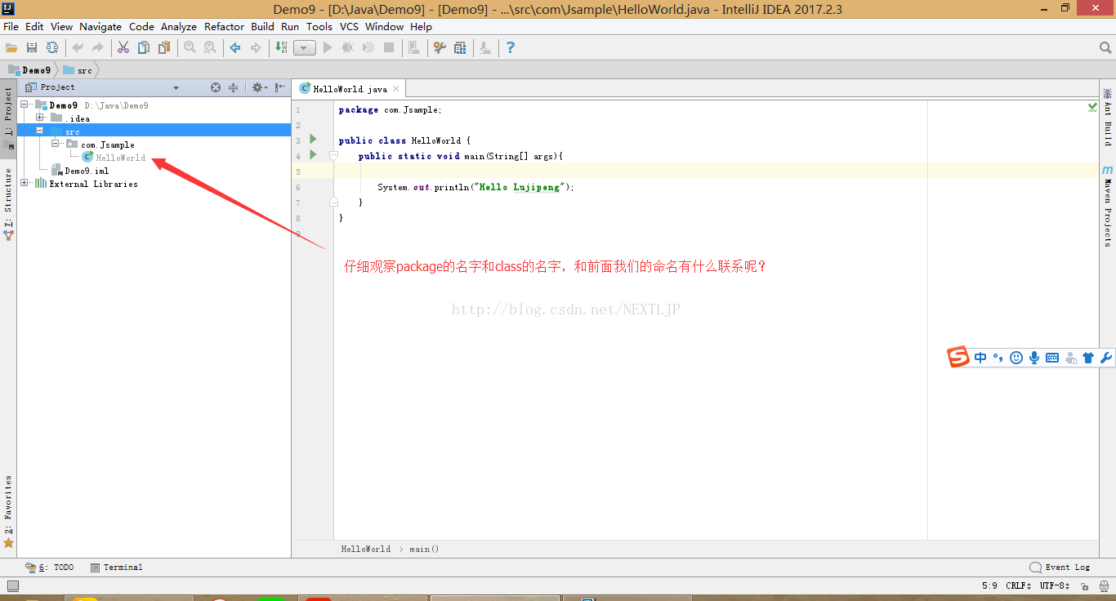Open the Refactor menu
This screenshot has height=601, width=1116.
(224, 26)
